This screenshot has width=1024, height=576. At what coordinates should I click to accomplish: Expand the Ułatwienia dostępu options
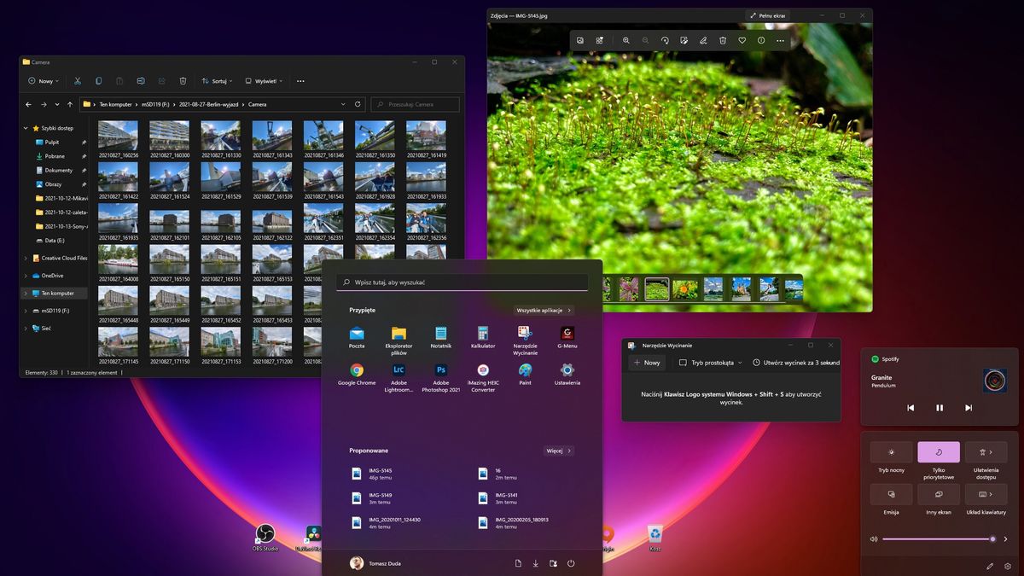[x=991, y=452]
